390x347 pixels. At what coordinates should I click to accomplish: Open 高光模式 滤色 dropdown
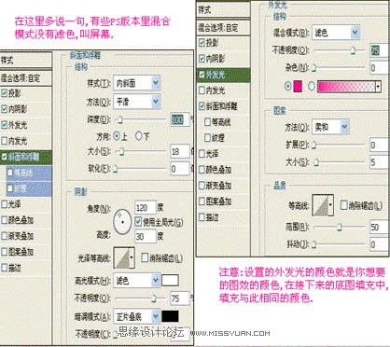(137, 281)
